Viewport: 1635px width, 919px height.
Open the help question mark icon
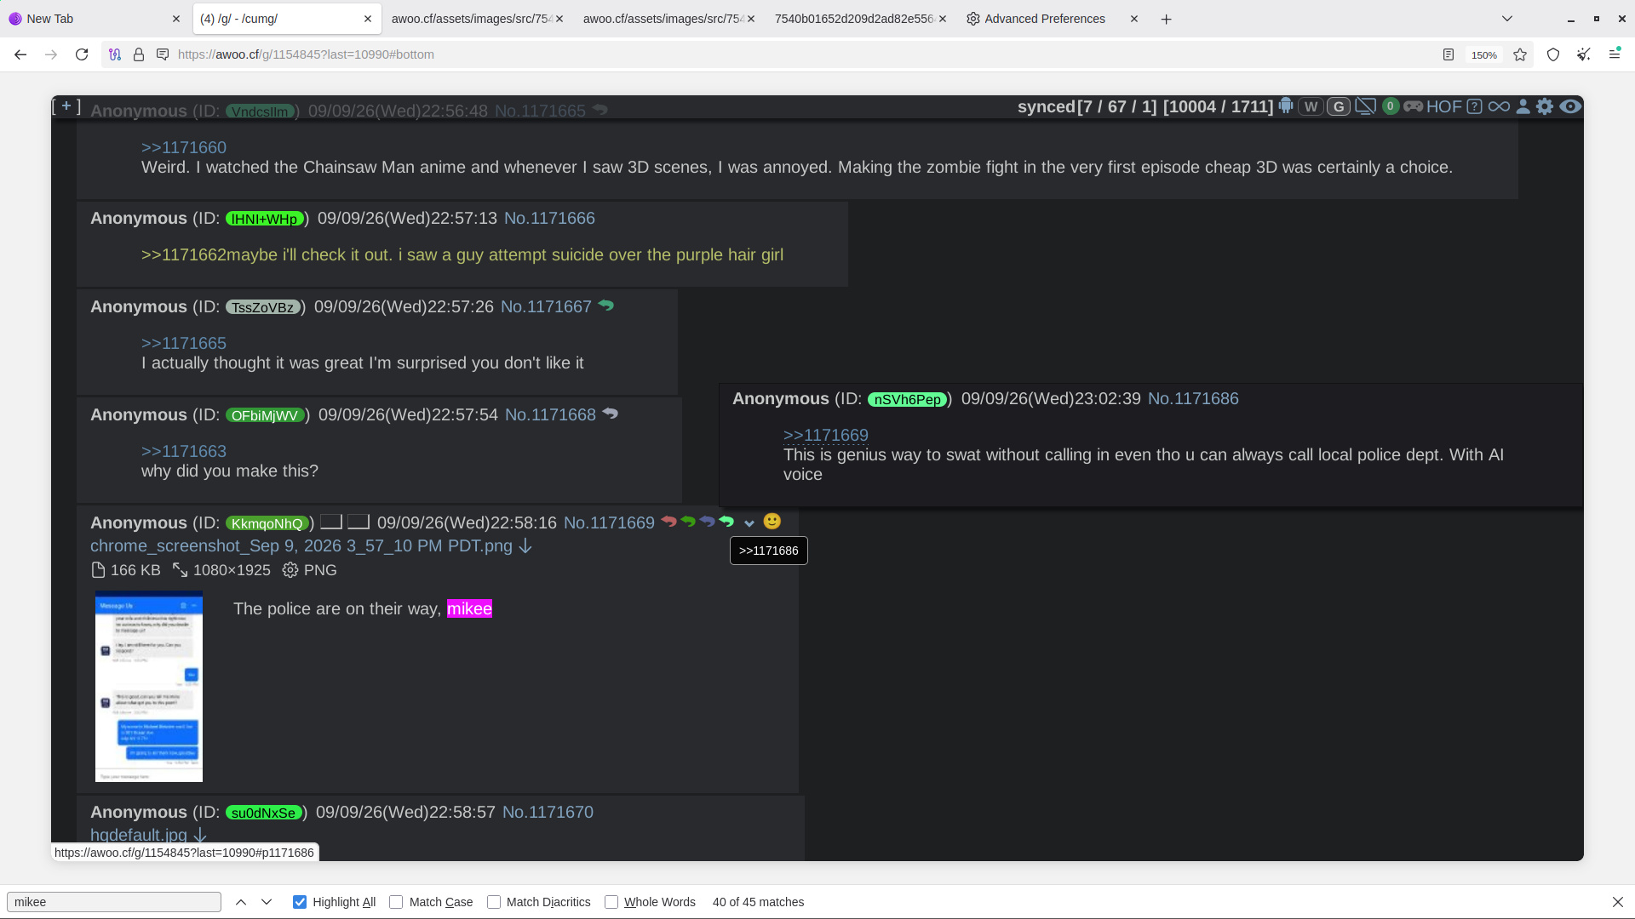click(1475, 106)
